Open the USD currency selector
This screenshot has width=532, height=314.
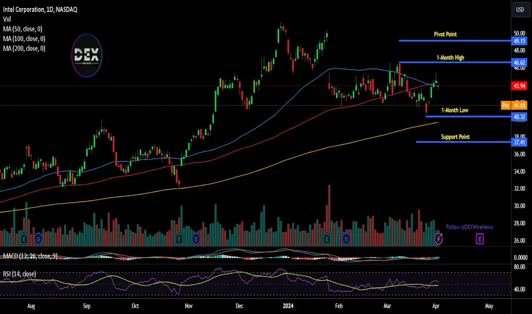pyautogui.click(x=520, y=10)
